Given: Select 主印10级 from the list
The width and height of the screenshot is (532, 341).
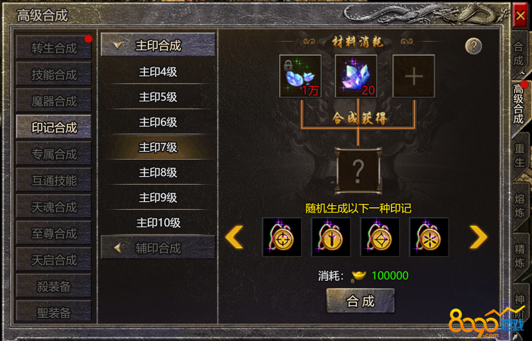Looking at the screenshot, I should click(158, 222).
